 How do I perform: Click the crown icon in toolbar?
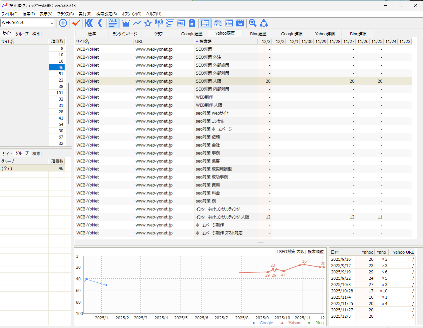pyautogui.click(x=126, y=23)
